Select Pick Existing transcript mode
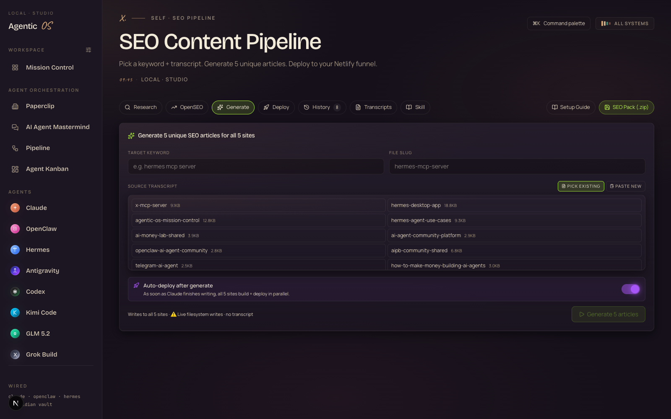 point(581,186)
